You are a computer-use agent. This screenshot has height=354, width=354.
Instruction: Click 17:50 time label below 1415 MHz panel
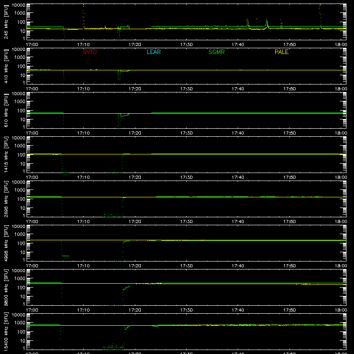pos(289,177)
